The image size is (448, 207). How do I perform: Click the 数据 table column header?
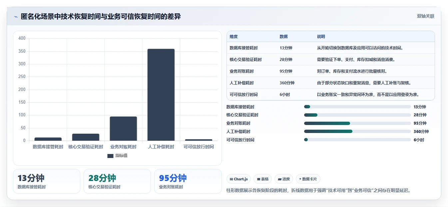point(284,37)
